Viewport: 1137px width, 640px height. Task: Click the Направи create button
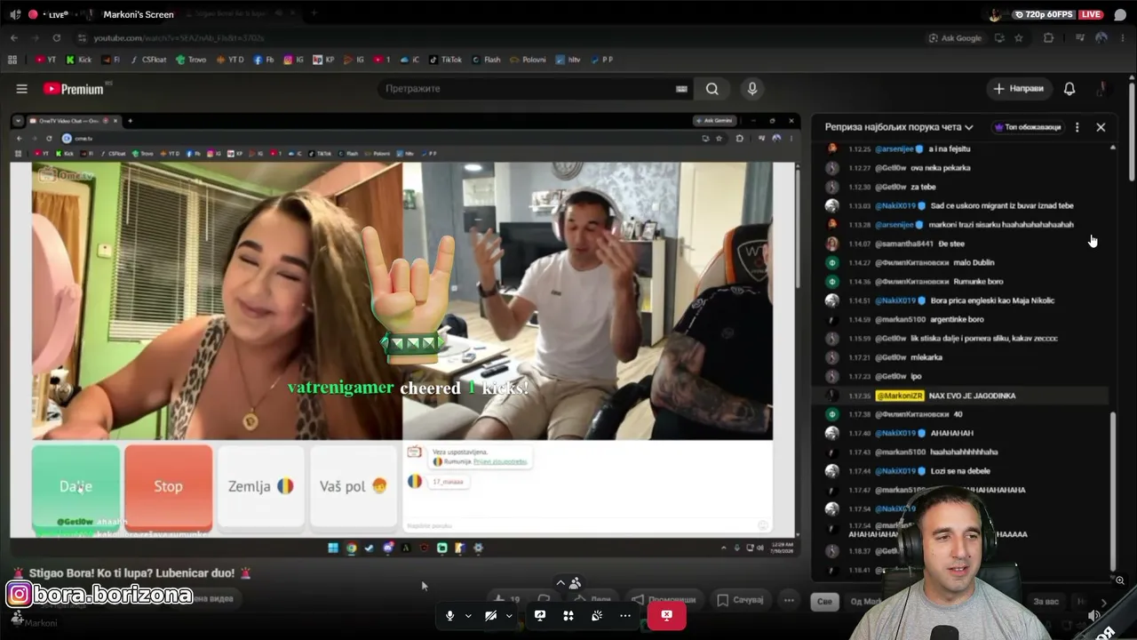(x=1019, y=89)
